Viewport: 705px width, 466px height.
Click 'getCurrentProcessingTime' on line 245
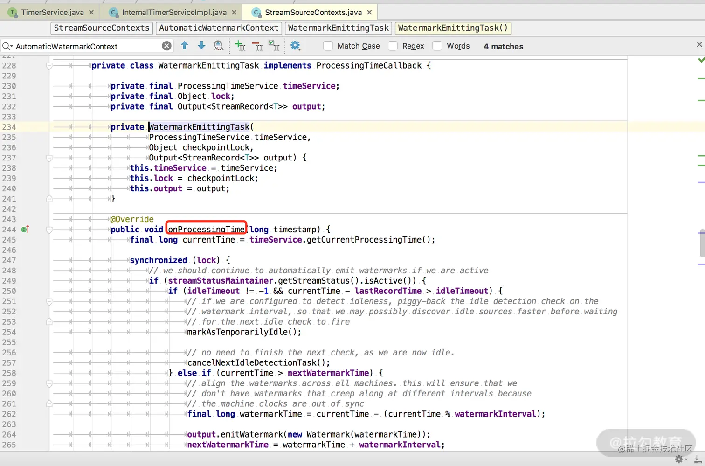coord(363,240)
